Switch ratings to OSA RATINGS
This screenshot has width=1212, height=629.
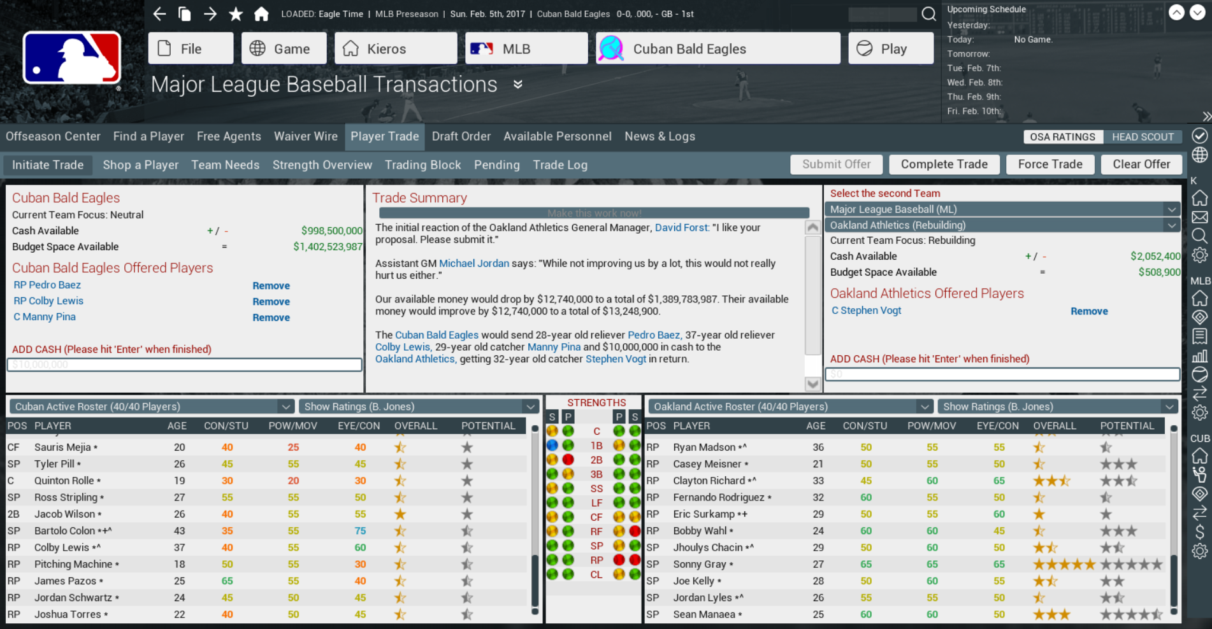(1062, 137)
